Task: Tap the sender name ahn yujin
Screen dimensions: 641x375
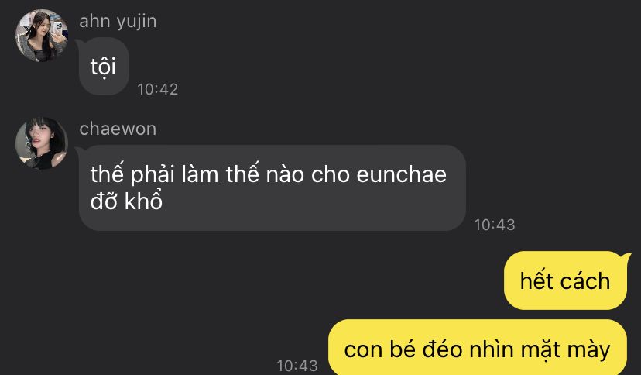Action: [x=118, y=21]
